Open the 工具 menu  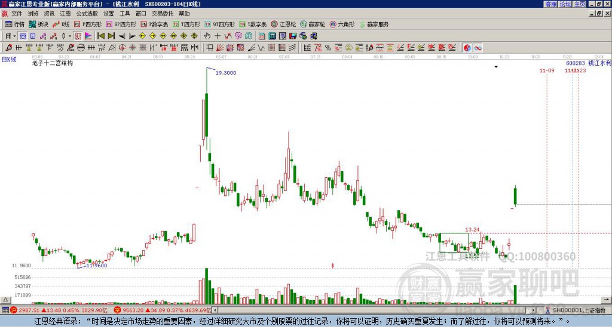coord(124,14)
